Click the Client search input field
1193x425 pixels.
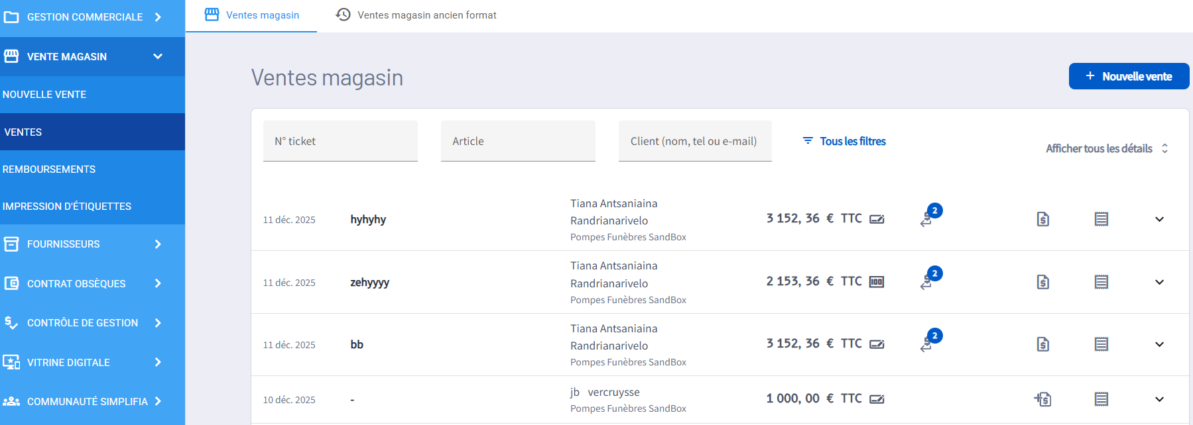click(x=694, y=141)
